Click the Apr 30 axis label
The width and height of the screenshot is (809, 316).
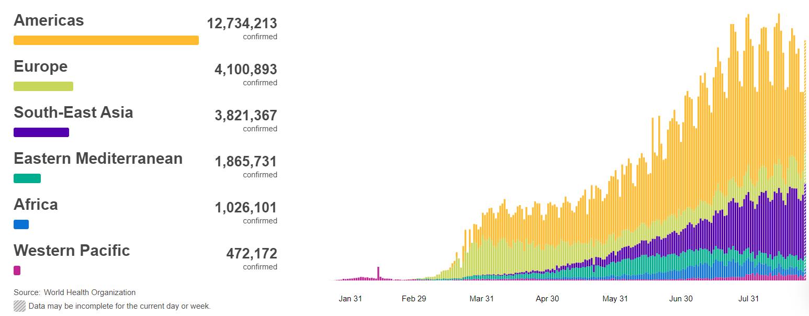[x=547, y=299]
